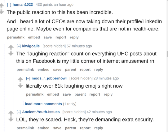Downvote mods_r_jobbernowl's comment
168x132 pixels.
coord(20,85)
